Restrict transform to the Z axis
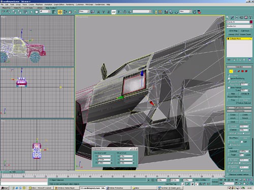 coord(109,12)
